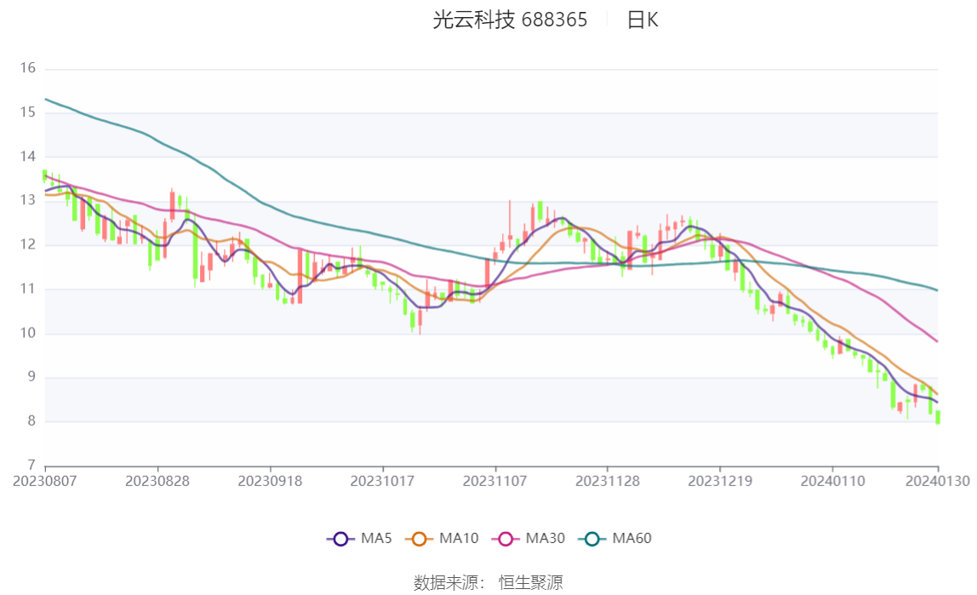Click the 20231017 date axis label
This screenshot has width=977, height=595.
pos(383,482)
